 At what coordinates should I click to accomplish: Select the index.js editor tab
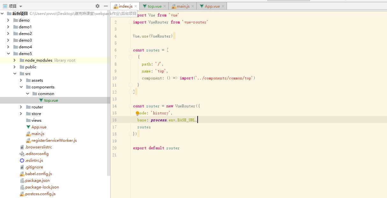point(125,6)
